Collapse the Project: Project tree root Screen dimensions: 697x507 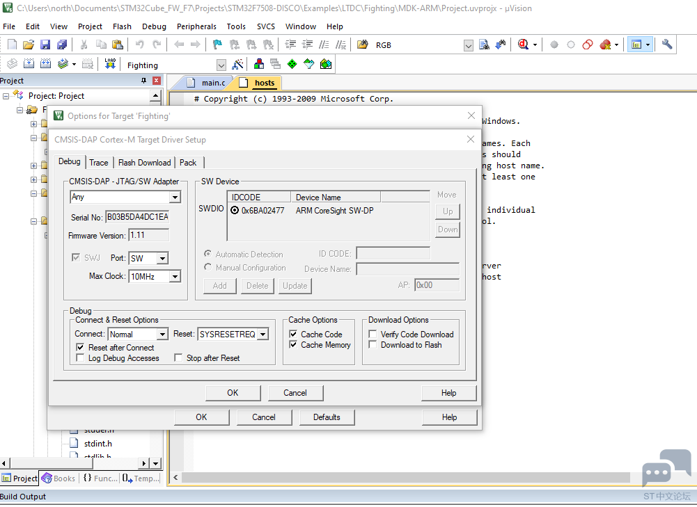coord(6,96)
